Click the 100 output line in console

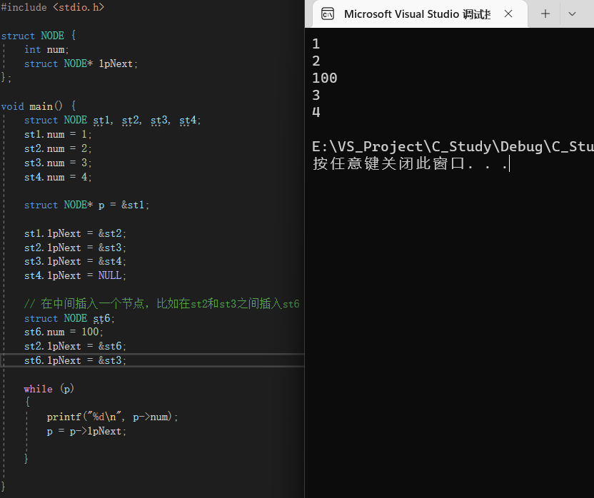pyautogui.click(x=325, y=78)
